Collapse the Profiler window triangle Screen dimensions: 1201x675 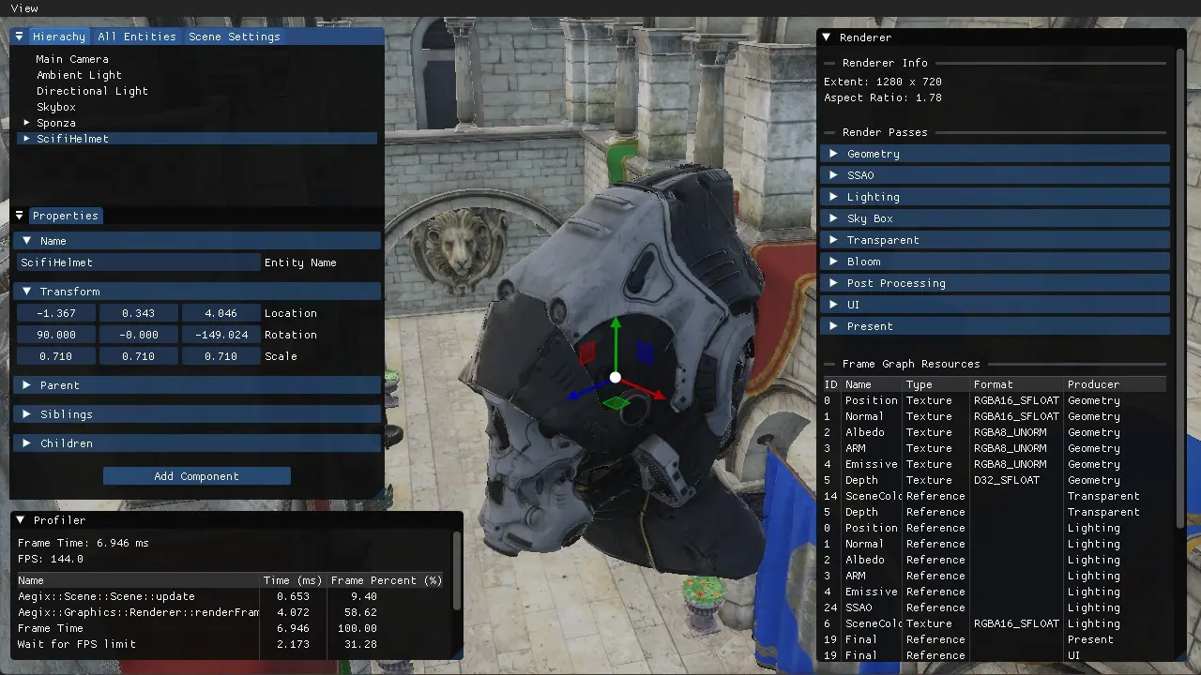click(21, 520)
